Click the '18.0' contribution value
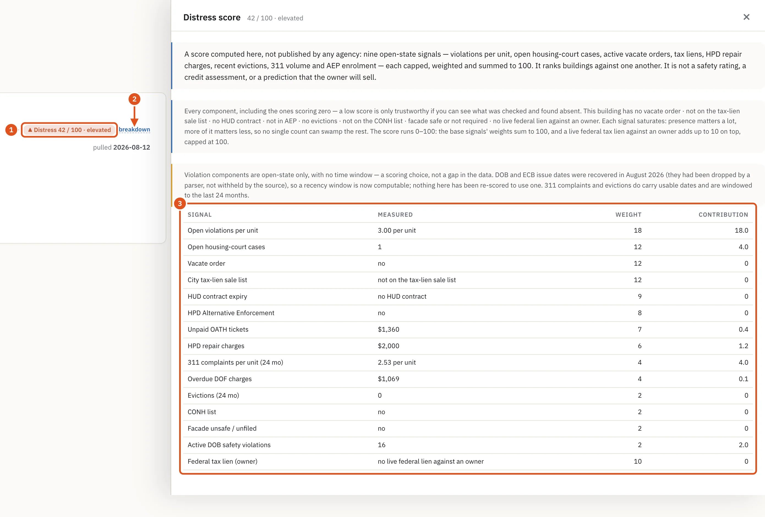Image resolution: width=765 pixels, height=517 pixels. point(741,230)
